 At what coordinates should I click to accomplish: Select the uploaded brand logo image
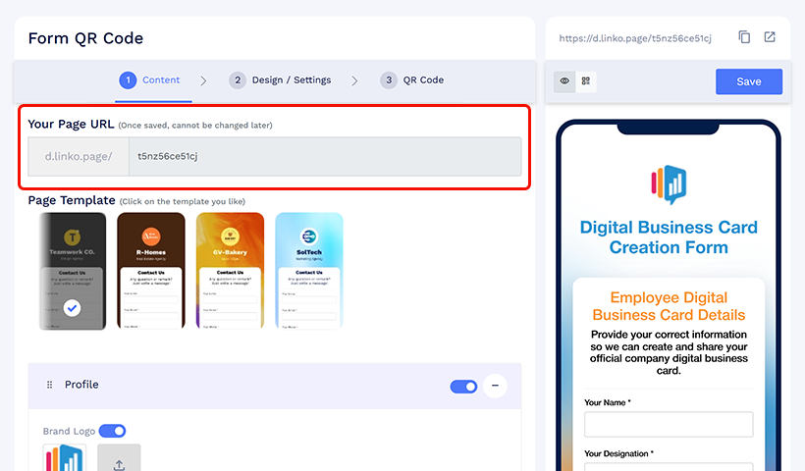pyautogui.click(x=65, y=459)
